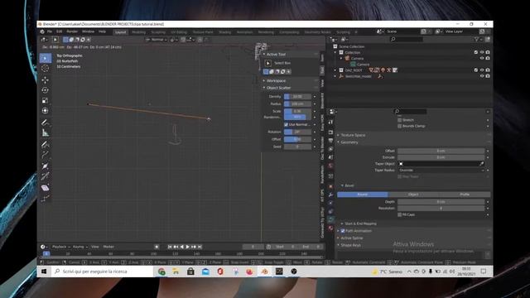Toggle Collection exclude checkbox in outliner
This screenshot has height=298, width=530.
tap(476, 52)
